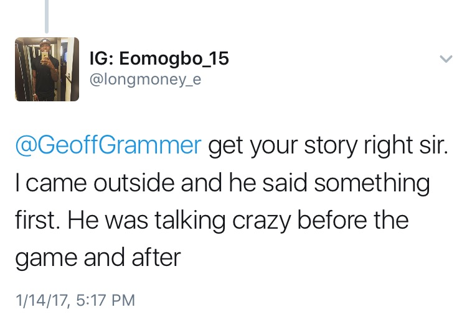The image size is (467, 325).
Task: Open the @GeoffGrammer mention link
Action: click(x=108, y=145)
